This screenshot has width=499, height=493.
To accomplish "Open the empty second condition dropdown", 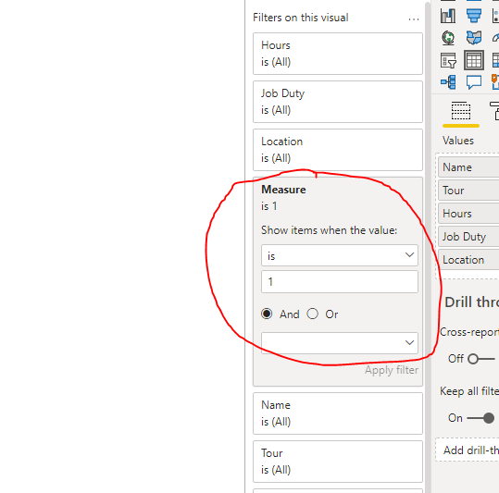I will (340, 343).
